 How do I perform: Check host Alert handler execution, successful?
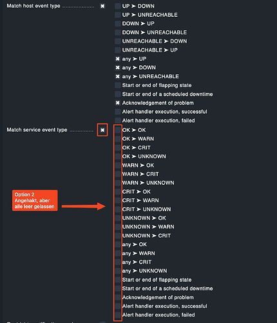[118, 112]
